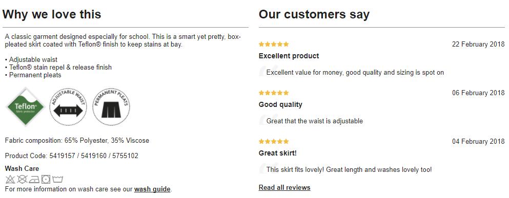This screenshot has width=509, height=198.
Task: Click the Adjustable Waist arrow badge
Action: tap(69, 106)
